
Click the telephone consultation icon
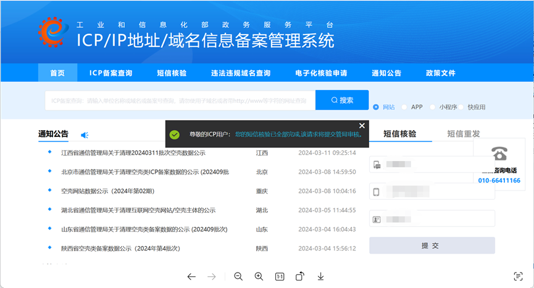499,154
